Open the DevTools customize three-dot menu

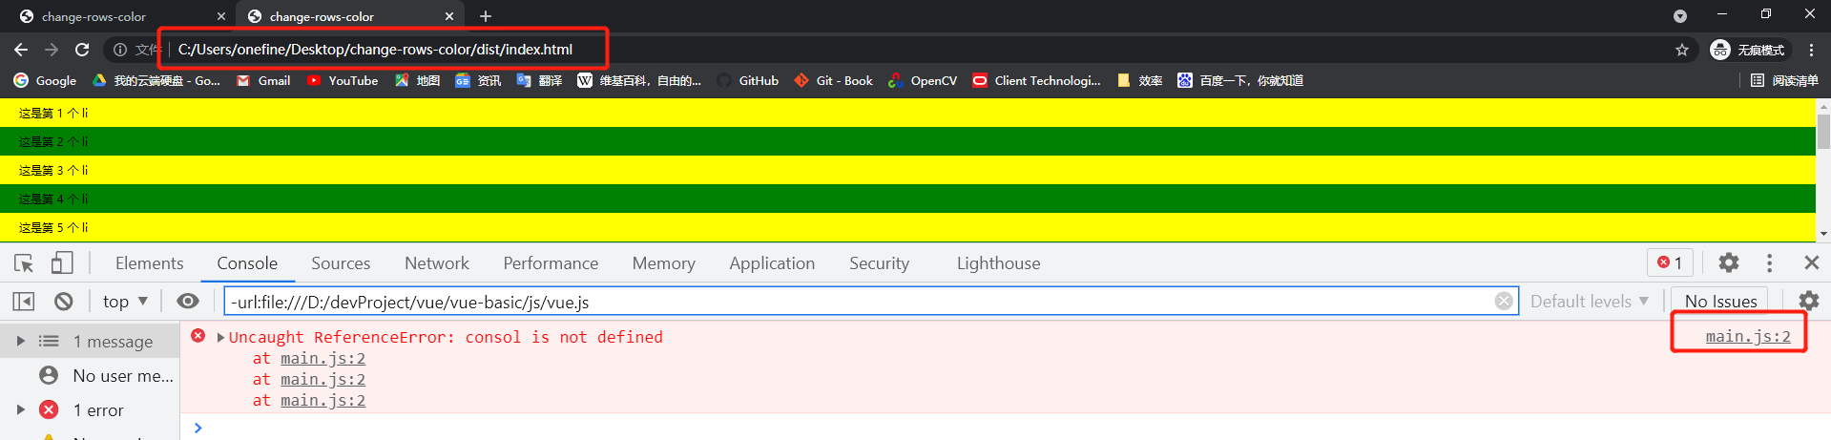click(x=1769, y=262)
